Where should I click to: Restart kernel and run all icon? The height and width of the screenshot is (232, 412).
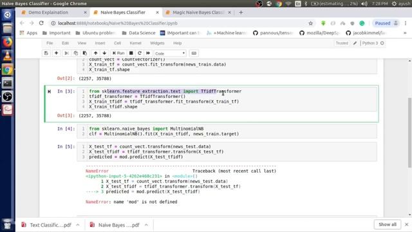tap(148, 53)
